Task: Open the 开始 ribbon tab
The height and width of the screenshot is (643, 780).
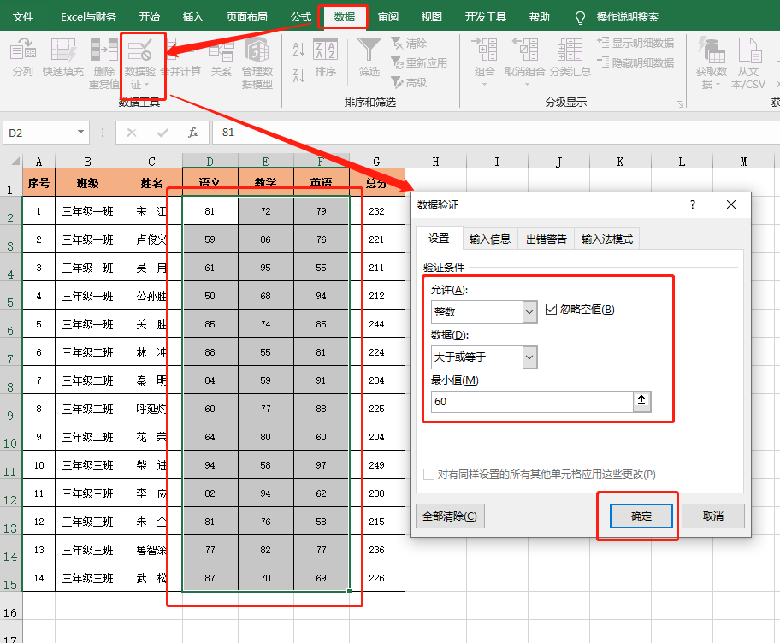Action: coord(149,17)
